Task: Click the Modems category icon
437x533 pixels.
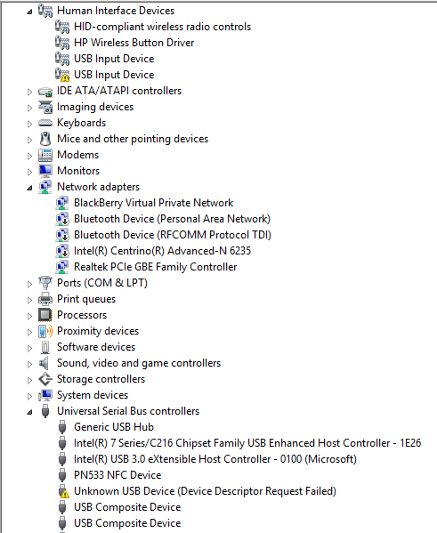Action: (x=45, y=155)
